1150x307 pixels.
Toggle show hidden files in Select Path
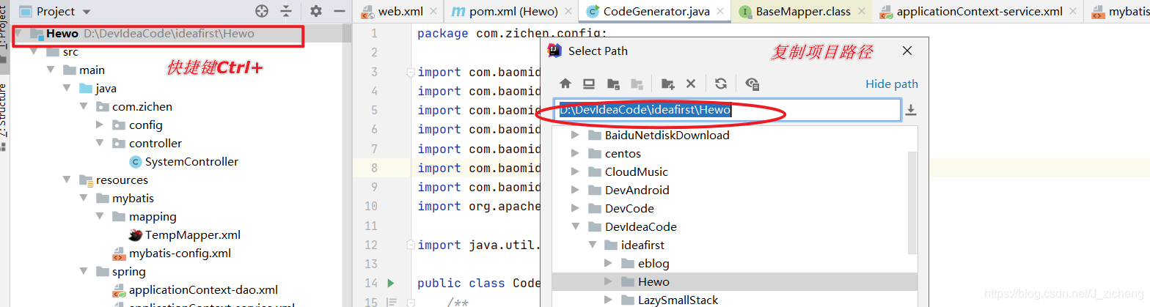coord(752,84)
